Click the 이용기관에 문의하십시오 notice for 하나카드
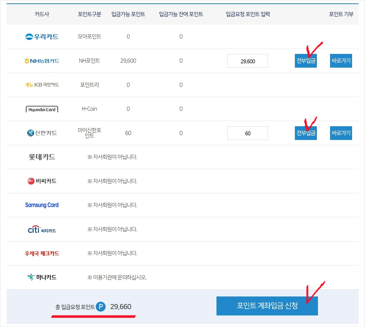The image size is (365, 327). coord(117,277)
